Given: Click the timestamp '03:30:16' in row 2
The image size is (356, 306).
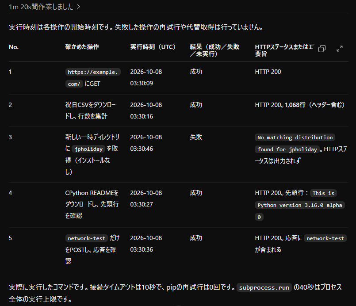Looking at the screenshot, I should click(142, 116).
